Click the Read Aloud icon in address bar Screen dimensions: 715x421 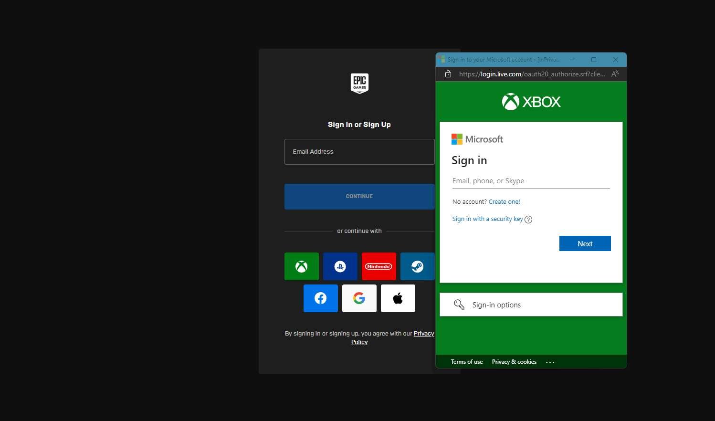(x=615, y=74)
